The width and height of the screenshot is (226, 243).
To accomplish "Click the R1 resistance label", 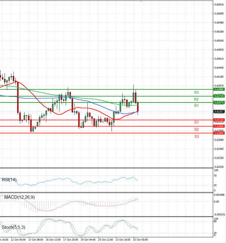I will click(x=197, y=105).
